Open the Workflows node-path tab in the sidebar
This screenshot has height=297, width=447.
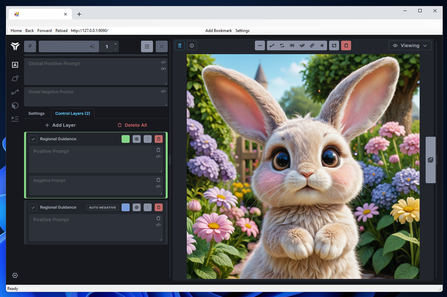15,92
